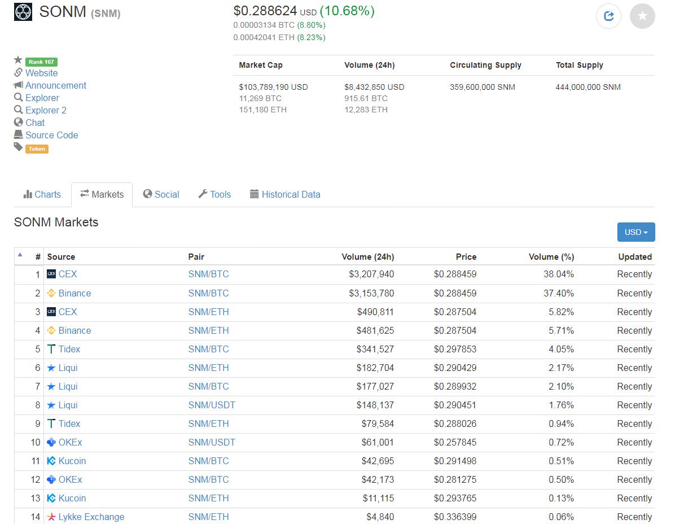
Task: Open Binance source in row 2
Action: point(74,293)
